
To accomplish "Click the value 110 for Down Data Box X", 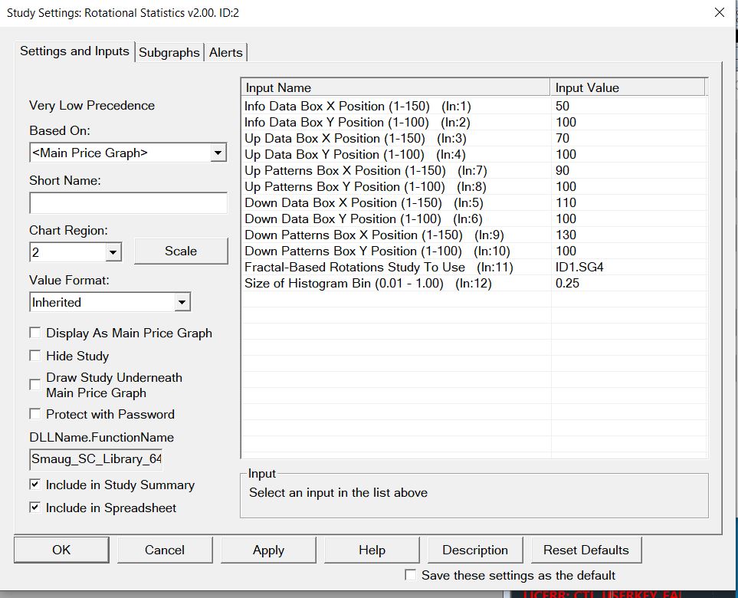I will 566,202.
